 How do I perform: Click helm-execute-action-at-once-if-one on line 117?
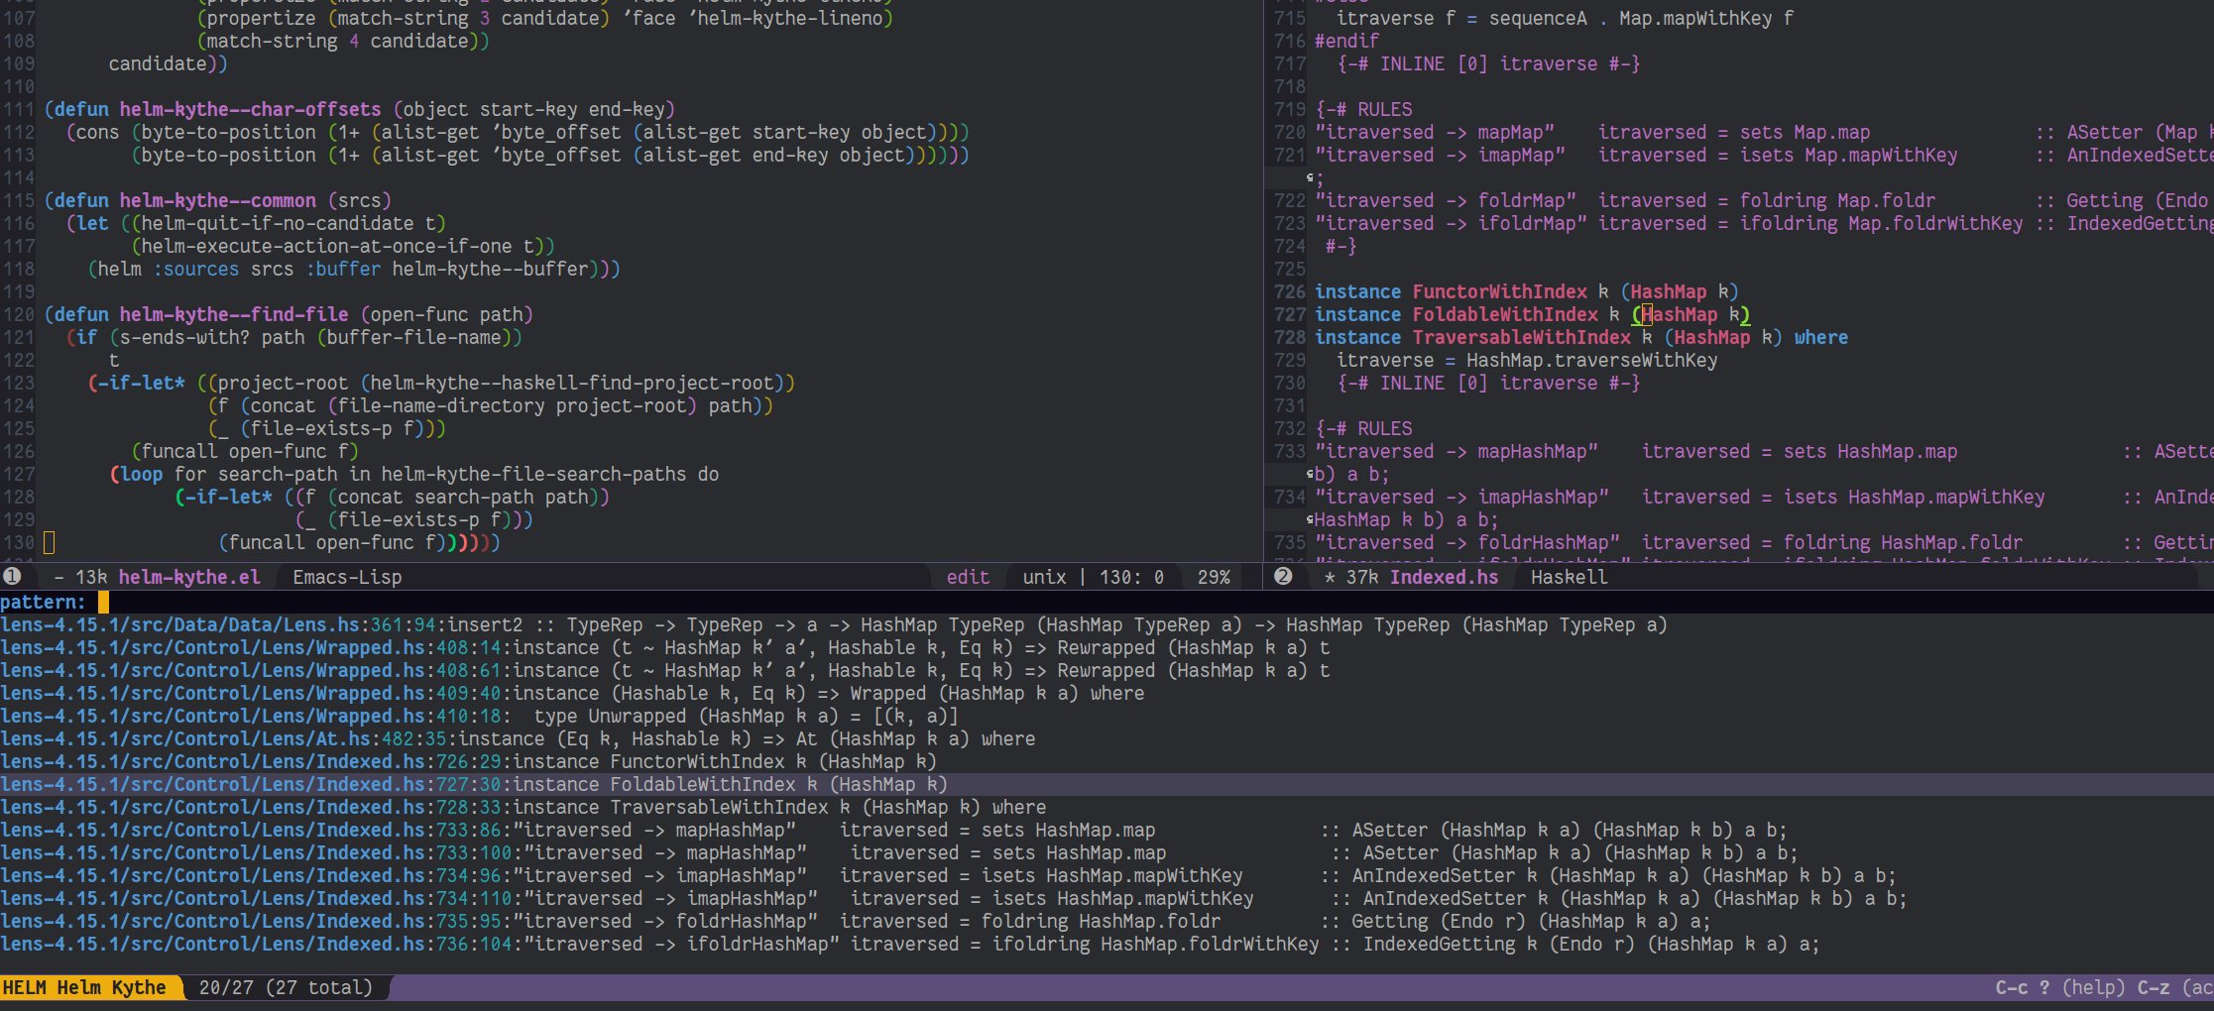coord(326,246)
